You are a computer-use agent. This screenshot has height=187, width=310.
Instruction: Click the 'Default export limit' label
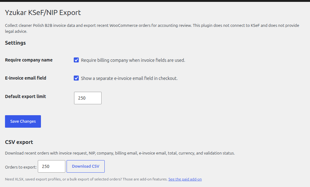pos(26,96)
